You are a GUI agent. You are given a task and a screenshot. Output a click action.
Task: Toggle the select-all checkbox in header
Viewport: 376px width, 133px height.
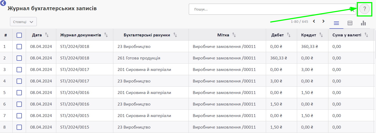pyautogui.click(x=19, y=35)
